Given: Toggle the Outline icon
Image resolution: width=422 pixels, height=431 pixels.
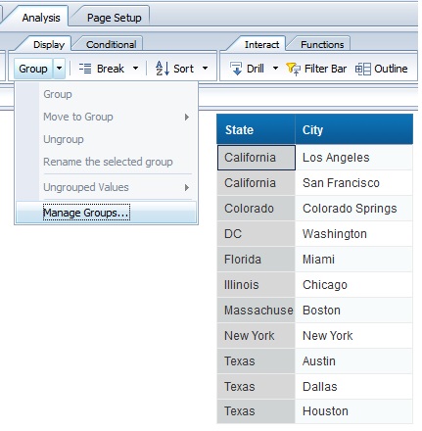Looking at the screenshot, I should click(363, 69).
